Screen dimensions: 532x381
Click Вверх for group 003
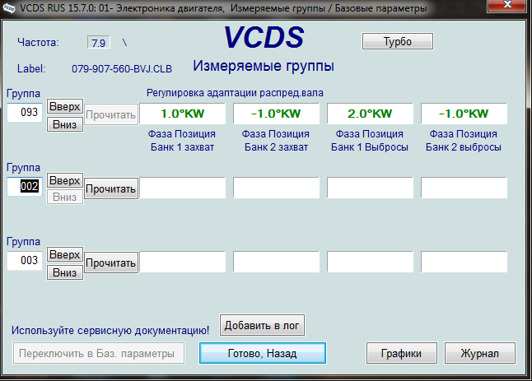[x=65, y=254]
